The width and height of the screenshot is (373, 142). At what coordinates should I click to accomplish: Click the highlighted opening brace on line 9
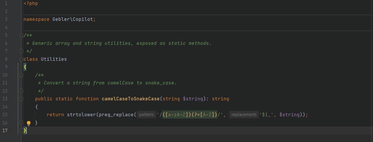pos(25,67)
